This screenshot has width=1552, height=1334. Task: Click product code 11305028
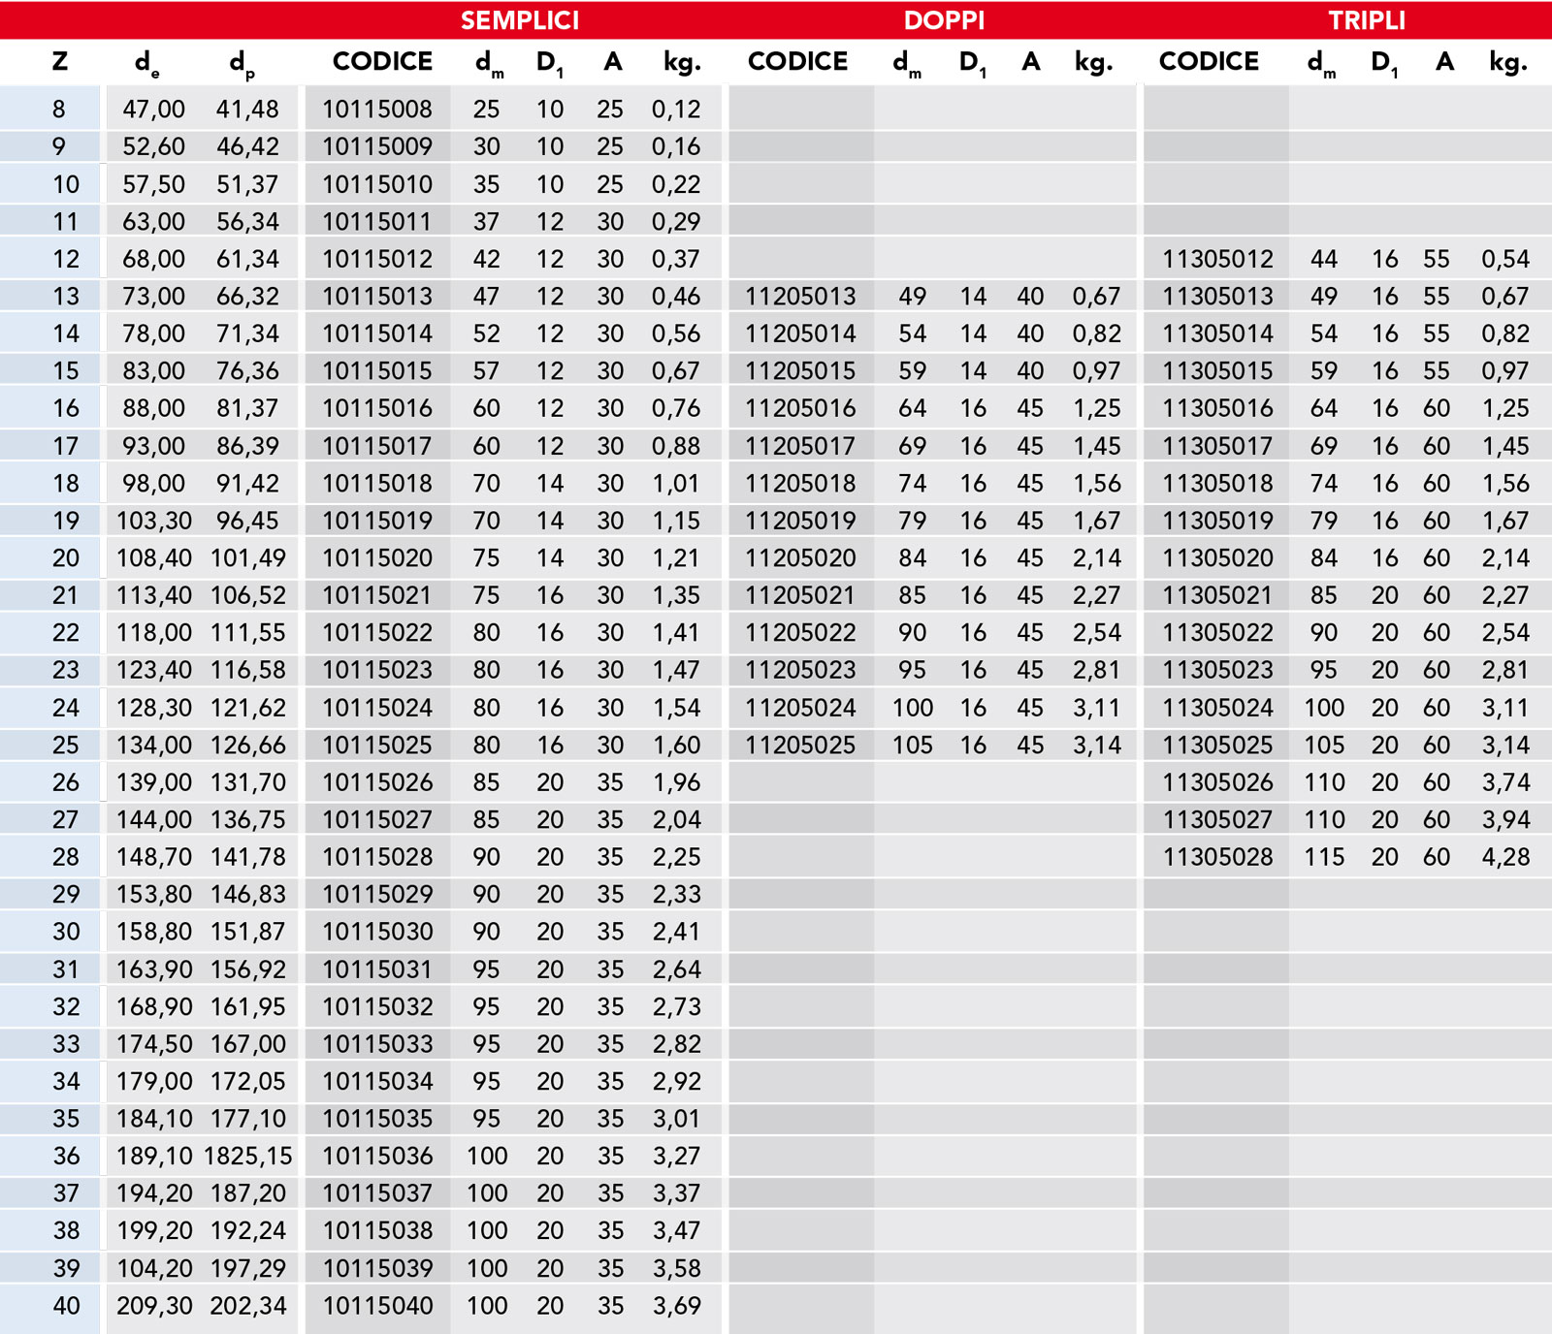[1217, 857]
